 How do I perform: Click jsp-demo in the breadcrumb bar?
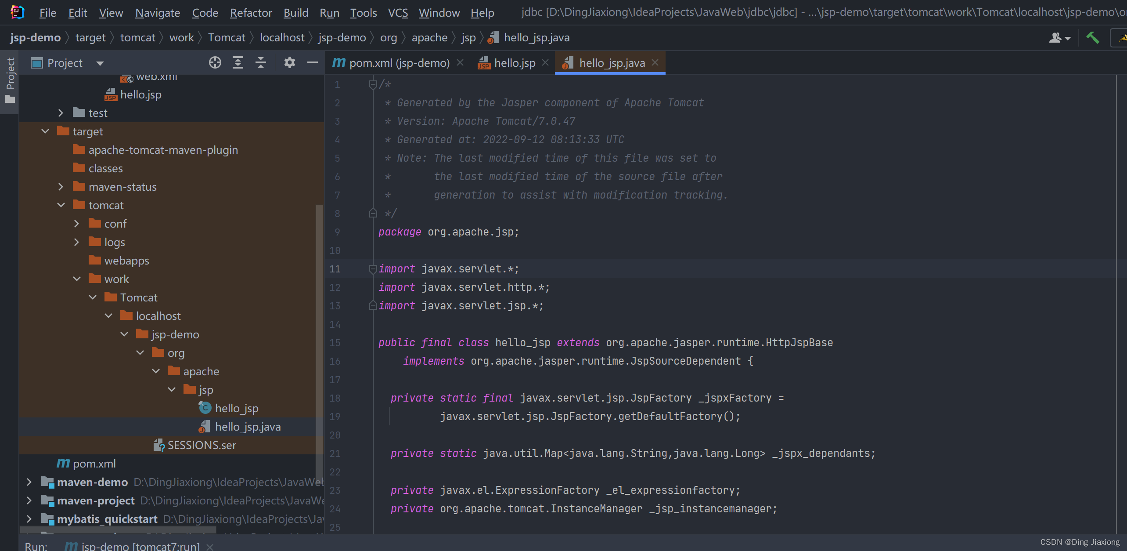(35, 38)
